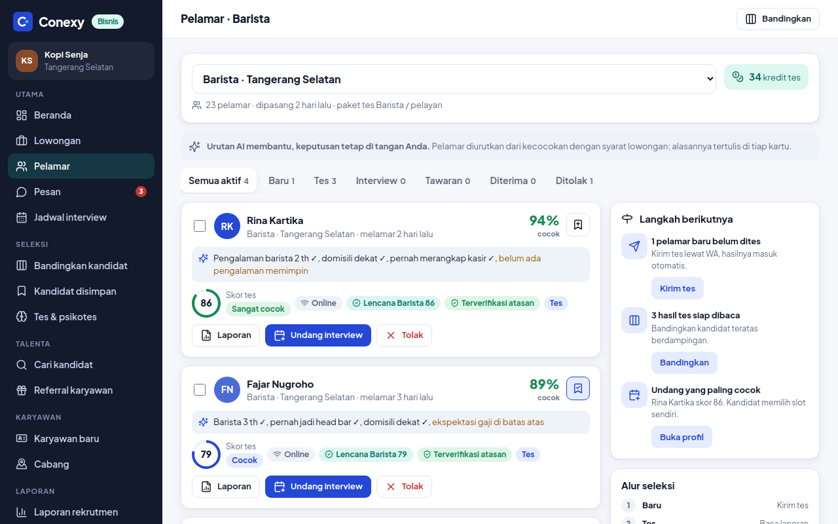Click Bandingkan under 3 hasil tes
This screenshot has height=524, width=838.
click(684, 363)
